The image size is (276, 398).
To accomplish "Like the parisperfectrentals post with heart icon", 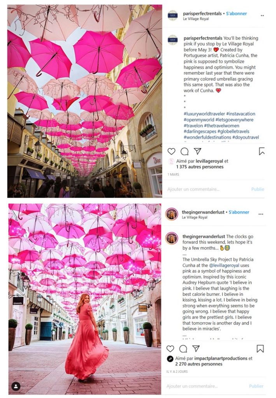I will pos(172,151).
